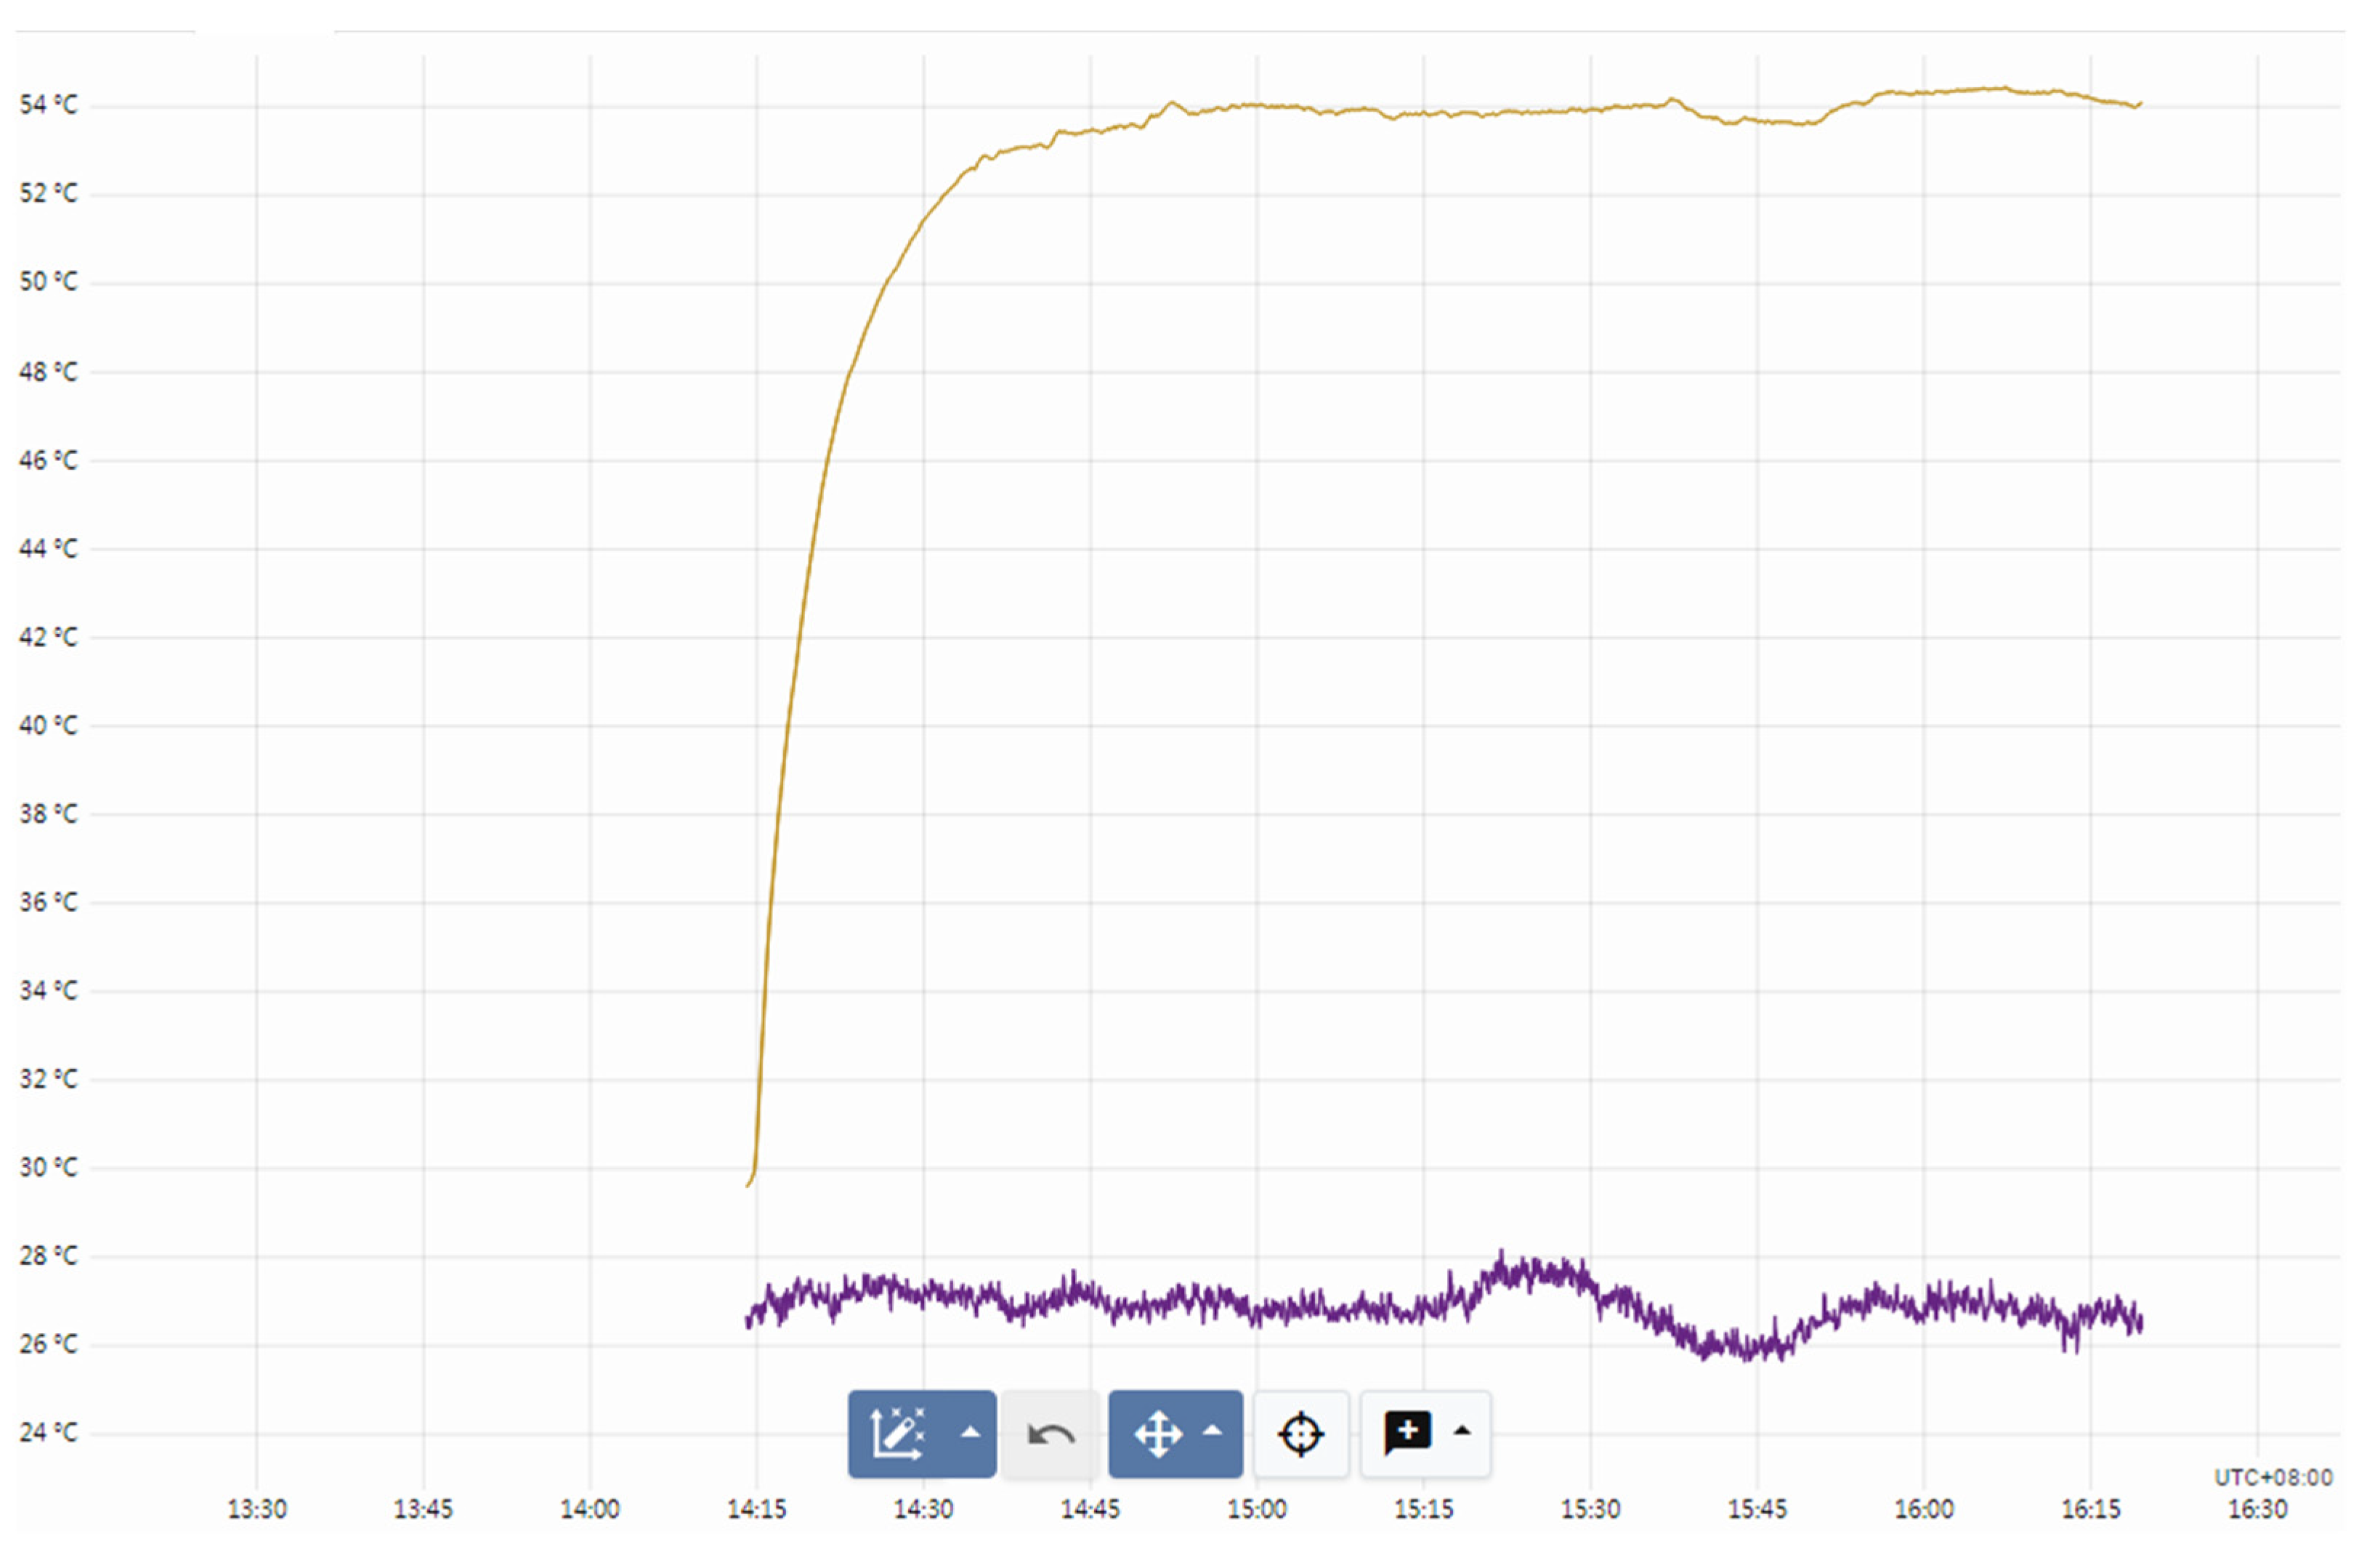This screenshot has height=1554, width=2380.
Task: Expand the annotation options arrow
Action: (1462, 1431)
